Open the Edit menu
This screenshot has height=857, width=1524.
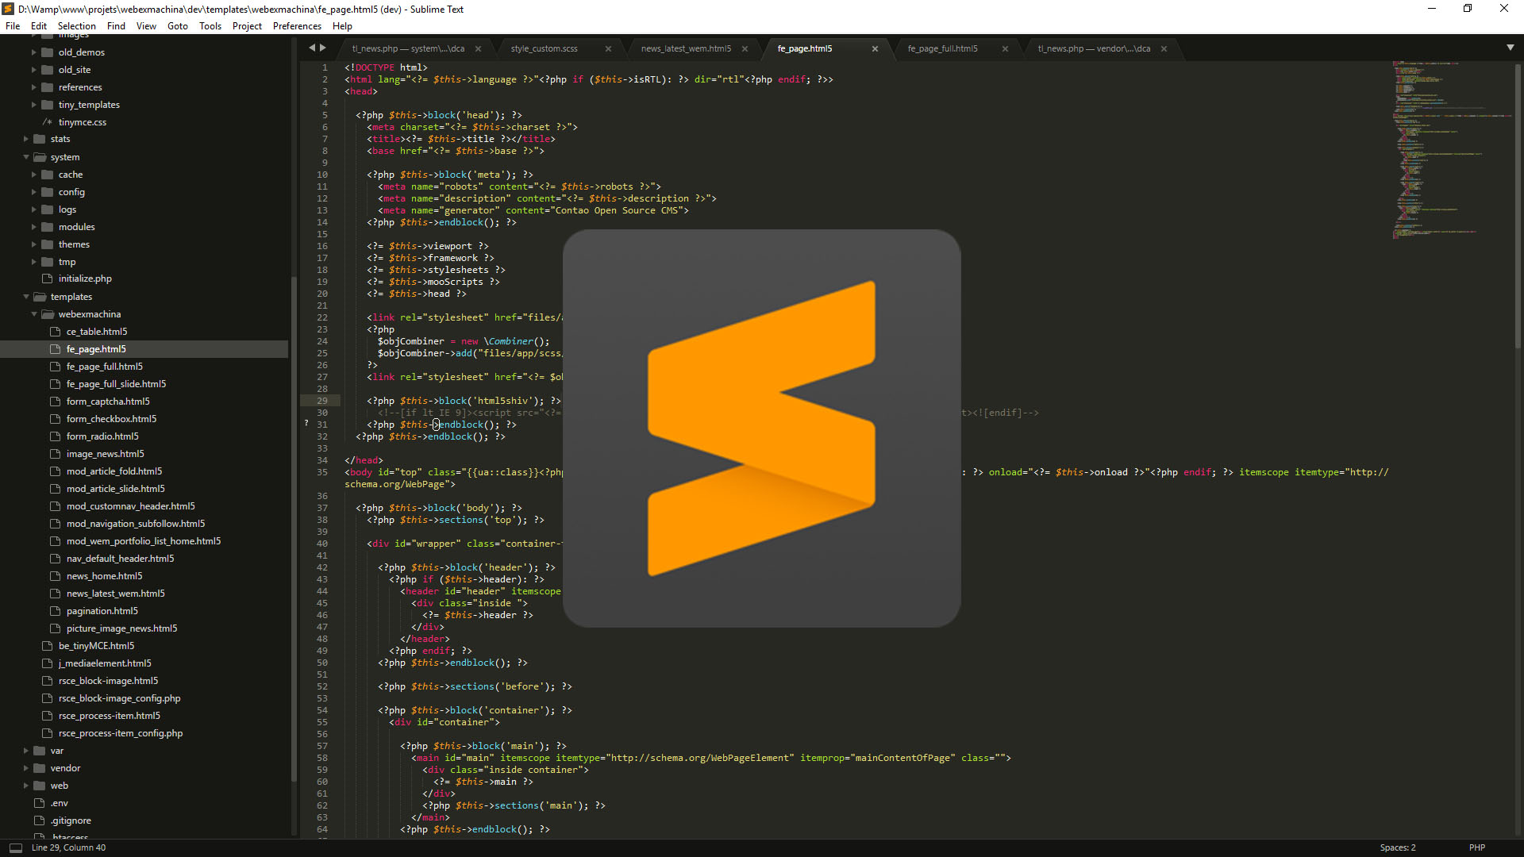pyautogui.click(x=39, y=26)
